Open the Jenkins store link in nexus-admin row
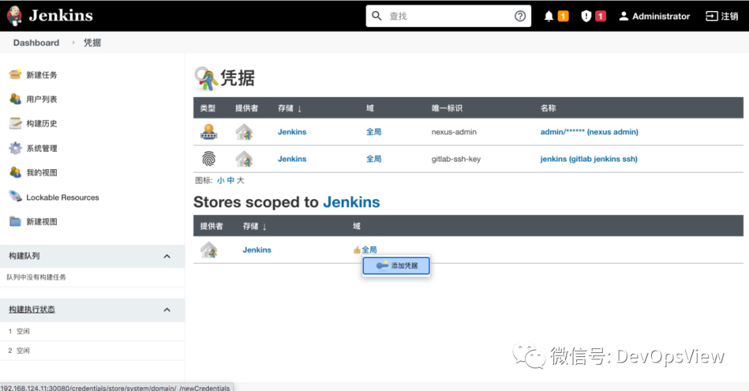Viewport: 749px width, 391px height. 292,132
